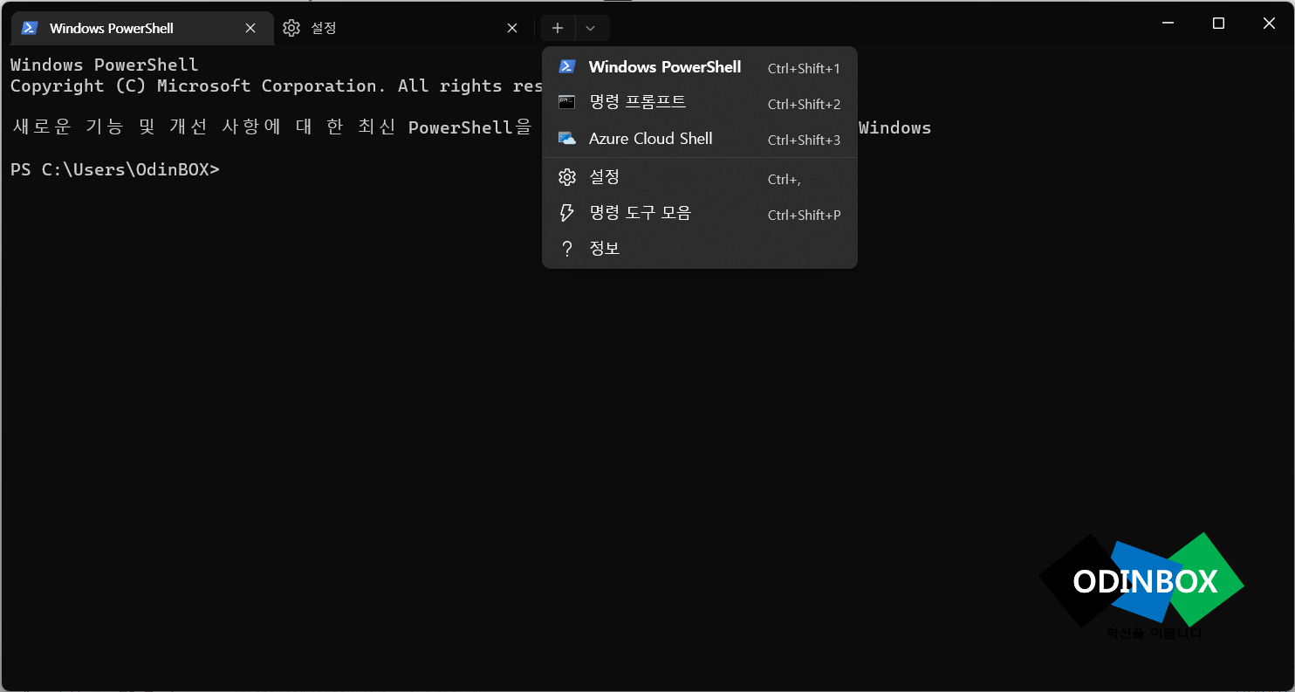Click the Azure Cloud Shell cloud icon
1295x692 pixels.
pos(567,139)
